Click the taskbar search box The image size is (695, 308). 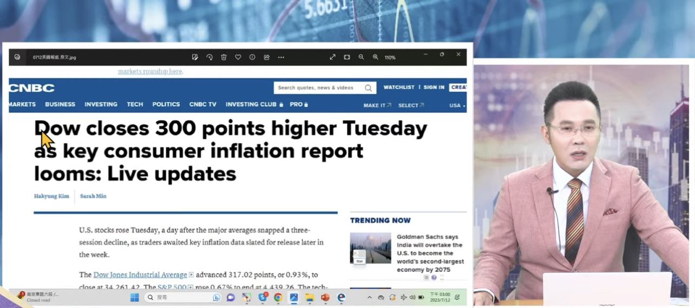point(183,297)
